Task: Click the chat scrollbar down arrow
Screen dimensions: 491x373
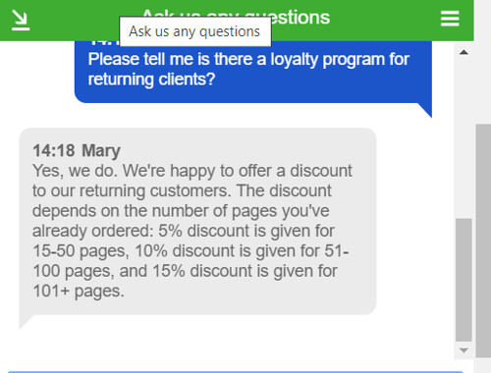Action: pyautogui.click(x=464, y=350)
